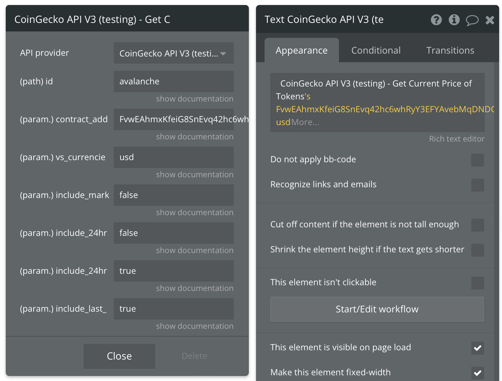Show documentation under include_24hr false field
This screenshot has width=502, height=381.
(195, 251)
